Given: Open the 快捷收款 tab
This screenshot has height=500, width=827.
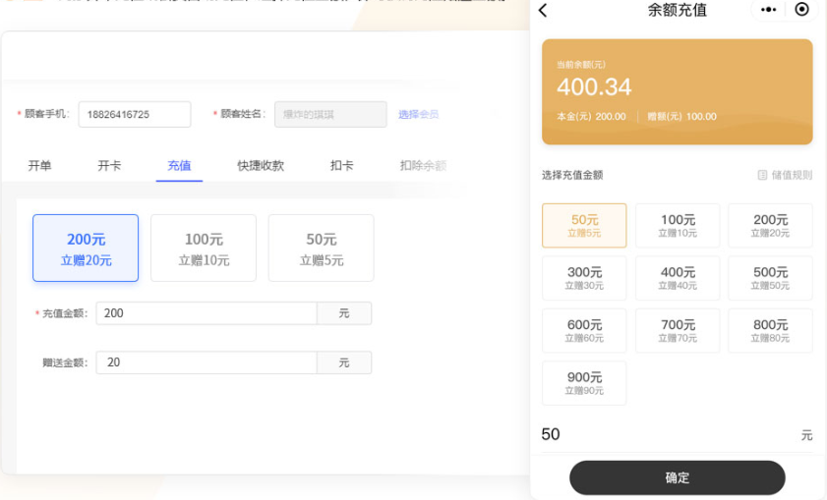Looking at the screenshot, I should (x=261, y=165).
